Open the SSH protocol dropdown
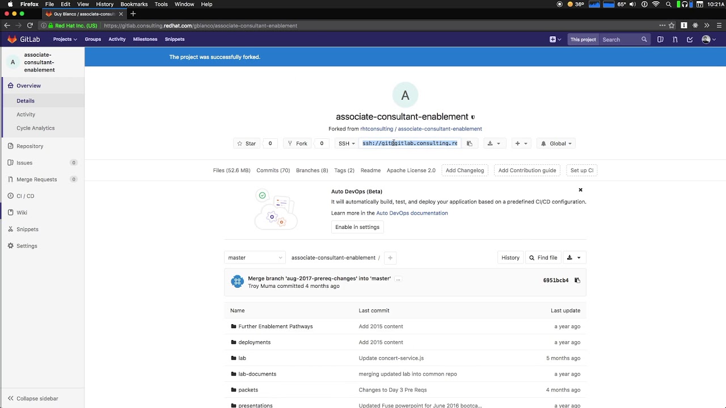726x408 pixels. 346,143
